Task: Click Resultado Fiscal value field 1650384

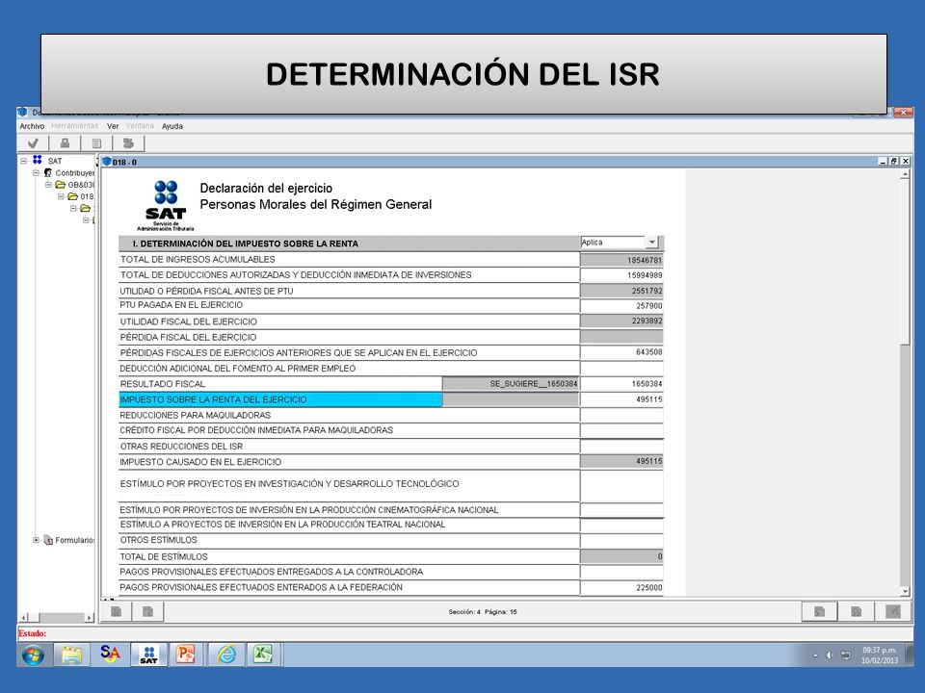Action: [621, 384]
